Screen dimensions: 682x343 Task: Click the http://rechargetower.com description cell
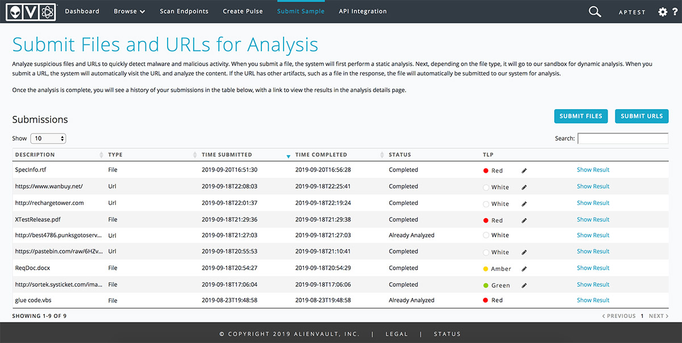click(49, 203)
